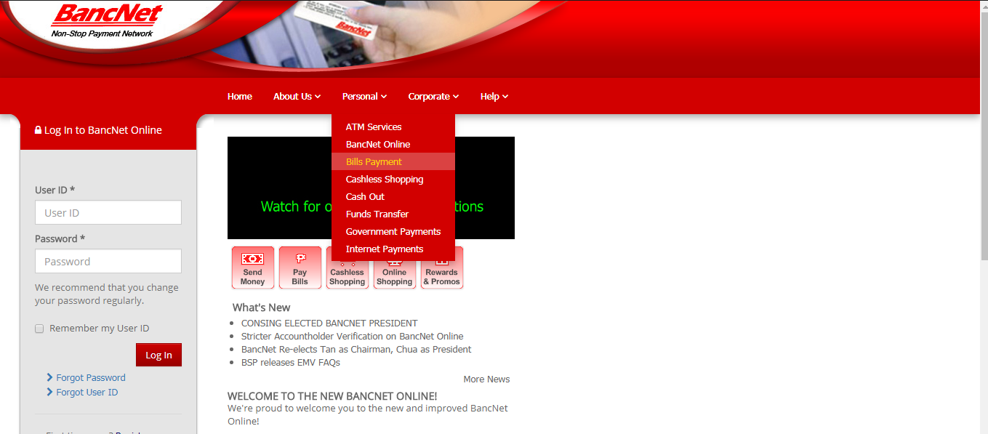The width and height of the screenshot is (988, 434).
Task: Select Funds Transfer menu entry
Action: [393, 214]
